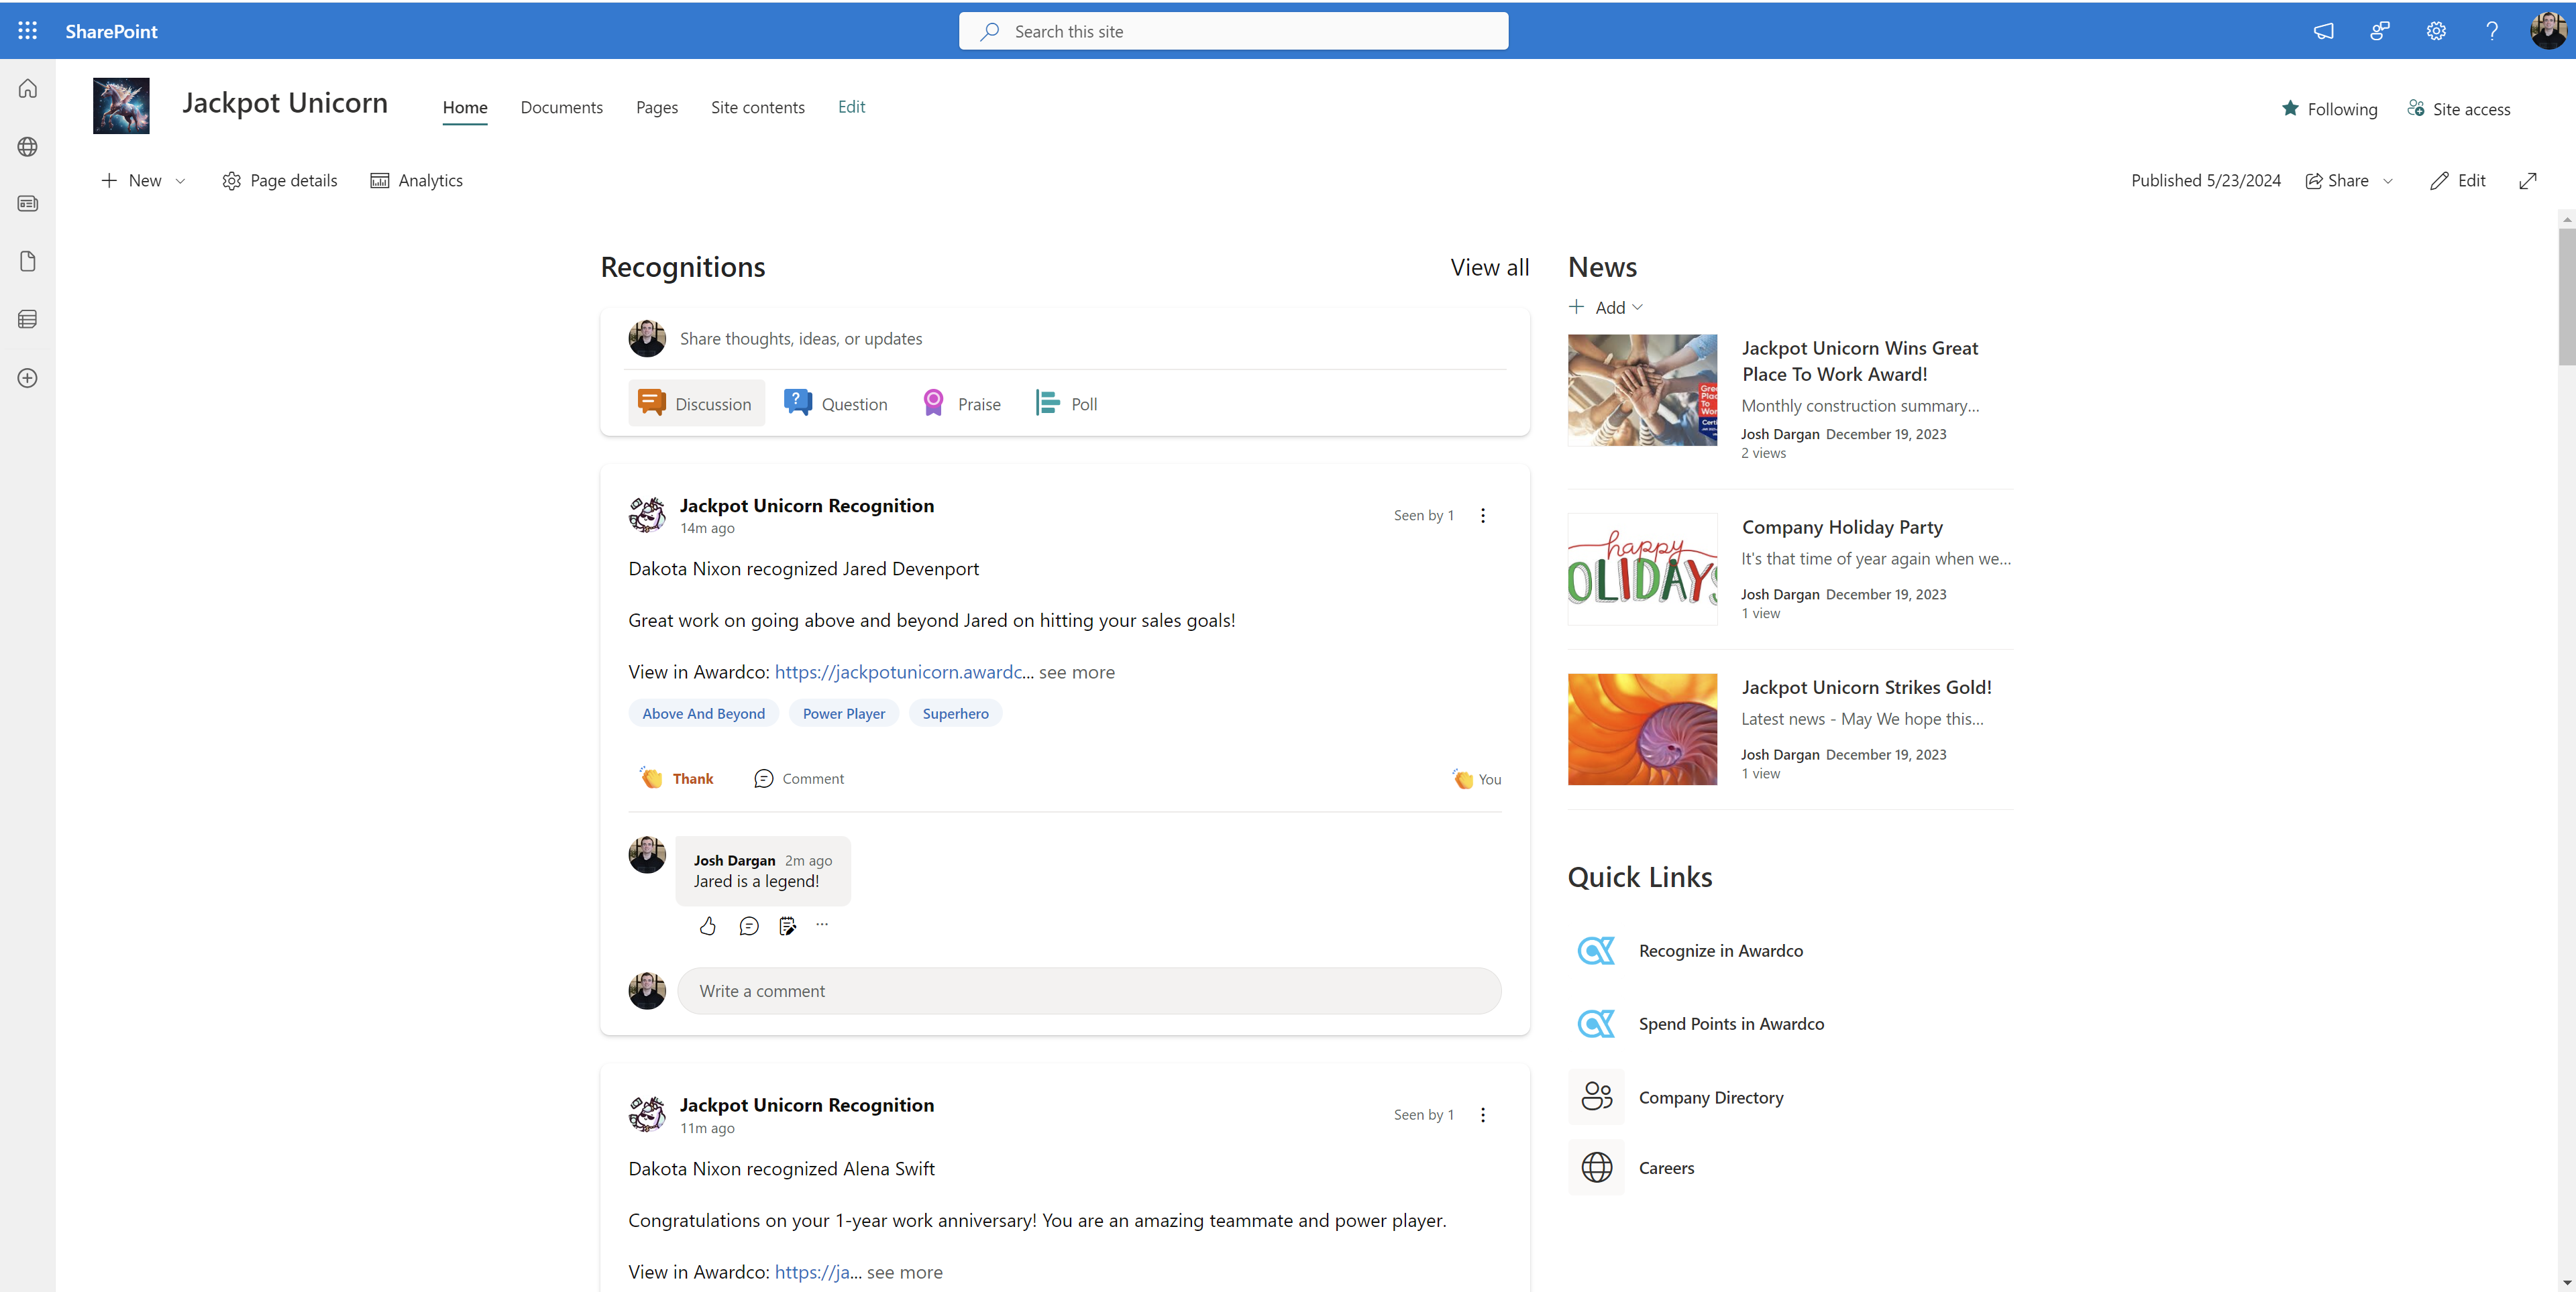Open the home icon in left sidebar
Viewport: 2576px width, 1292px height.
click(27, 88)
